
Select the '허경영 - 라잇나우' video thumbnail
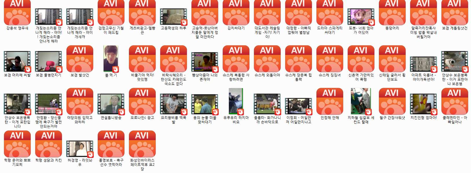80,149
